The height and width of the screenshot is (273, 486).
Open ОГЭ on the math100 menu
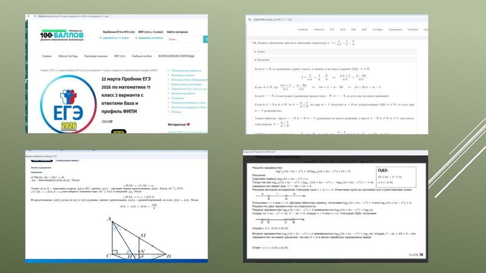[x=343, y=29]
